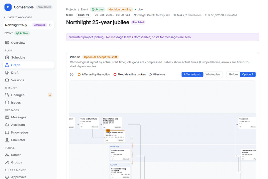
Task: Go to Simulator in sidebar
Action: [29, 140]
